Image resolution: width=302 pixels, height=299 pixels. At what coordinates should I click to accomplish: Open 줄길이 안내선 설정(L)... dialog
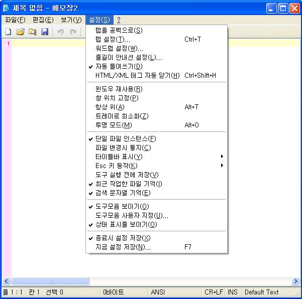(x=157, y=58)
